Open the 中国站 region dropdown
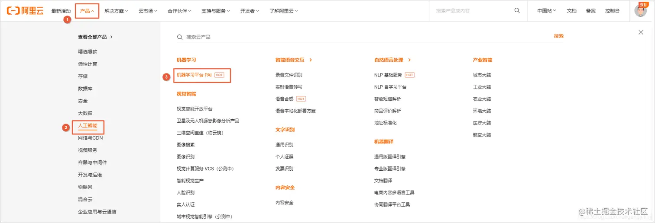 point(547,11)
